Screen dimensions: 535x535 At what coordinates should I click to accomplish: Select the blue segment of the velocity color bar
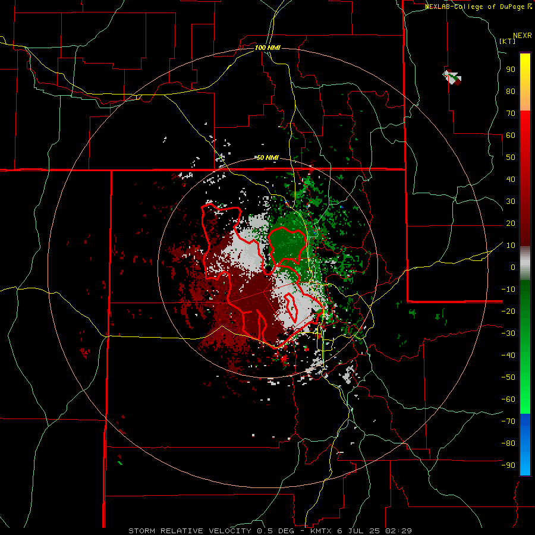(525, 445)
